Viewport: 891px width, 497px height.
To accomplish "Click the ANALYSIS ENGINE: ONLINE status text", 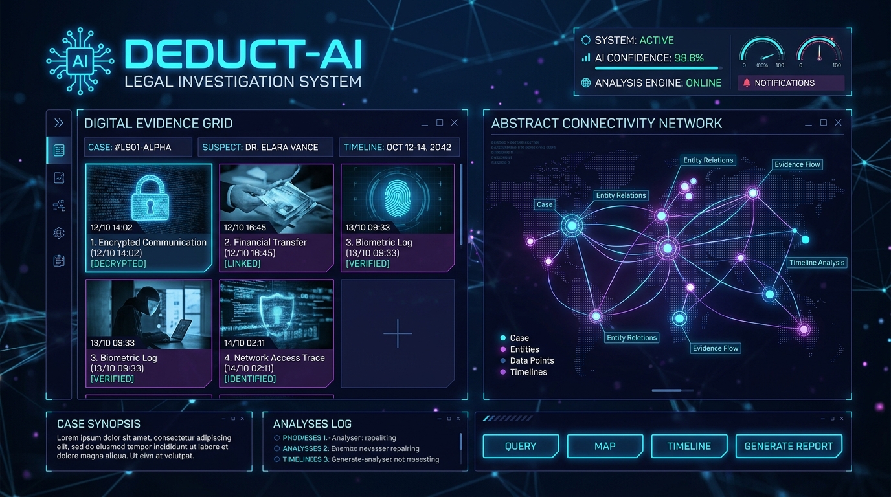I will (658, 83).
